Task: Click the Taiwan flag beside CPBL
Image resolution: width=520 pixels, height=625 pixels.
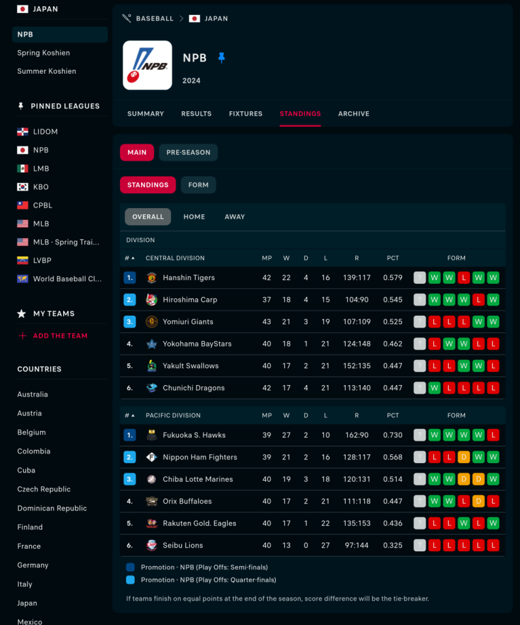Action: point(22,205)
